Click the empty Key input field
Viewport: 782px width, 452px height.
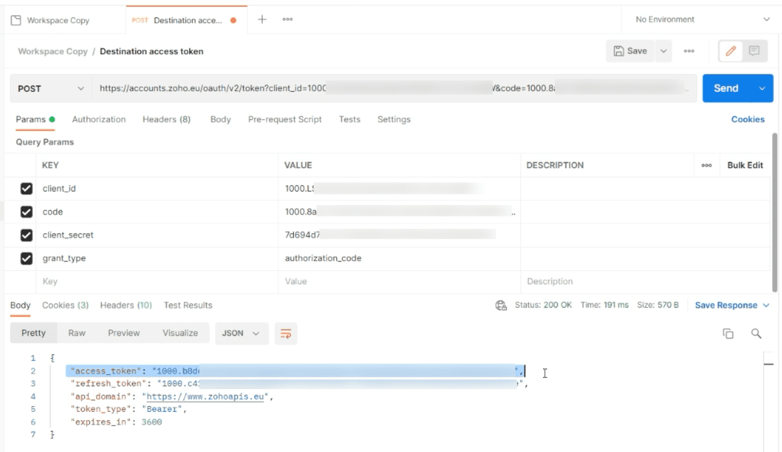click(x=159, y=282)
